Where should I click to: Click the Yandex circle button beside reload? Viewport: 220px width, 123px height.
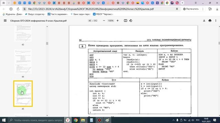click(x=11, y=9)
